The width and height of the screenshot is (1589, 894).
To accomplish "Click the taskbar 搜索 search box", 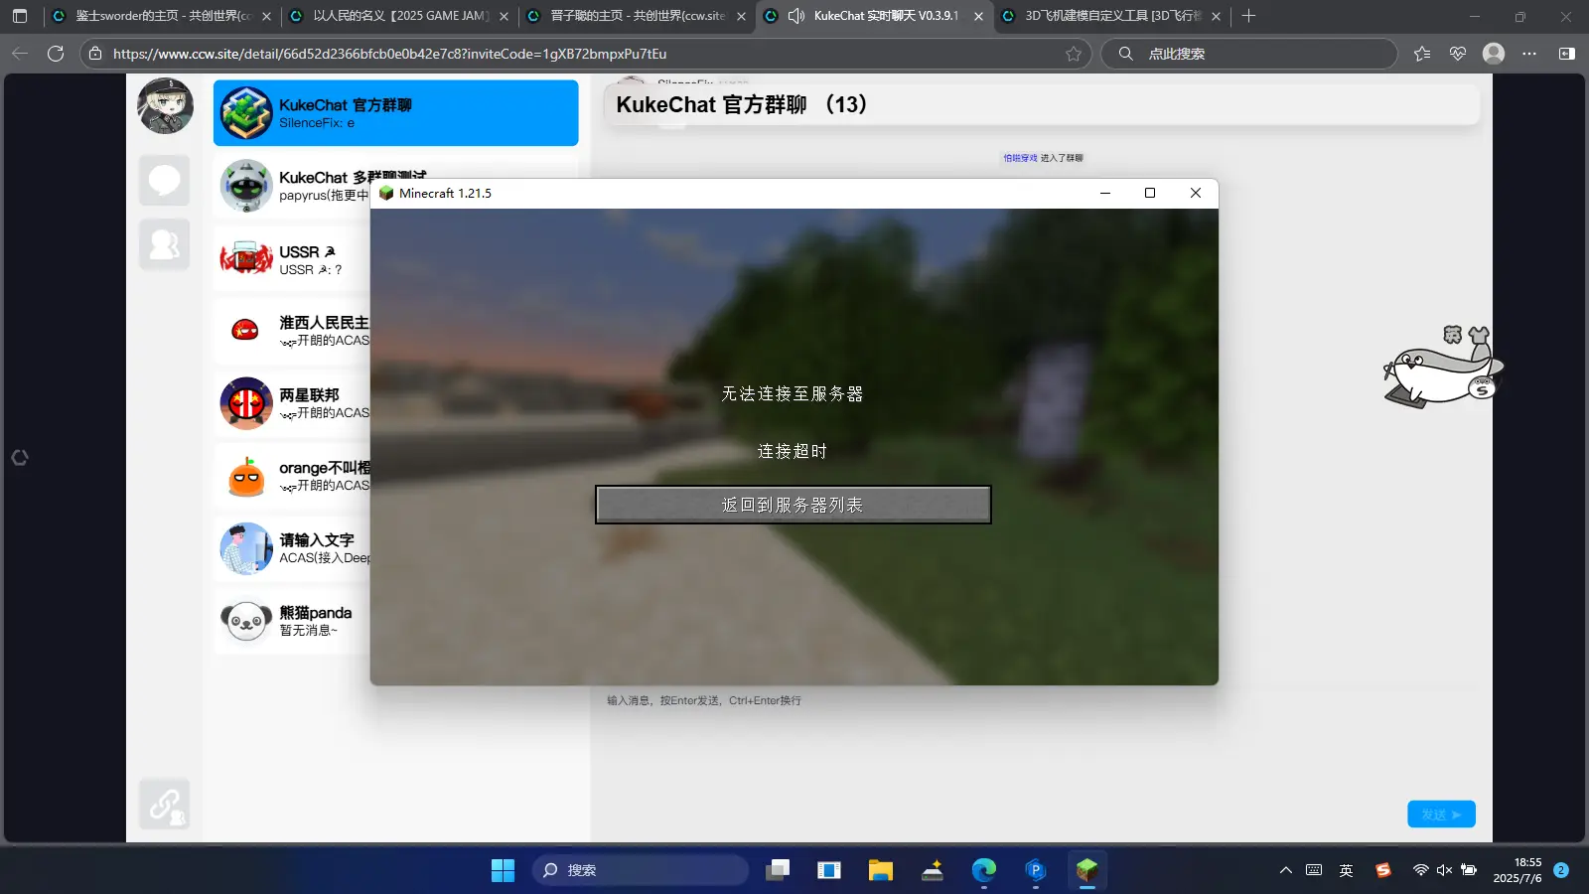I will 641,870.
